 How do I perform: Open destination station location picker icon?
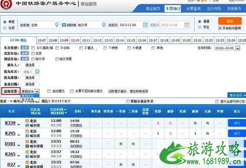tap(104, 25)
